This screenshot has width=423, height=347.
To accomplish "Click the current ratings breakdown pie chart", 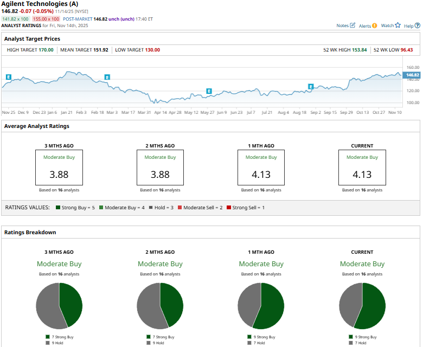I will [x=362, y=305].
